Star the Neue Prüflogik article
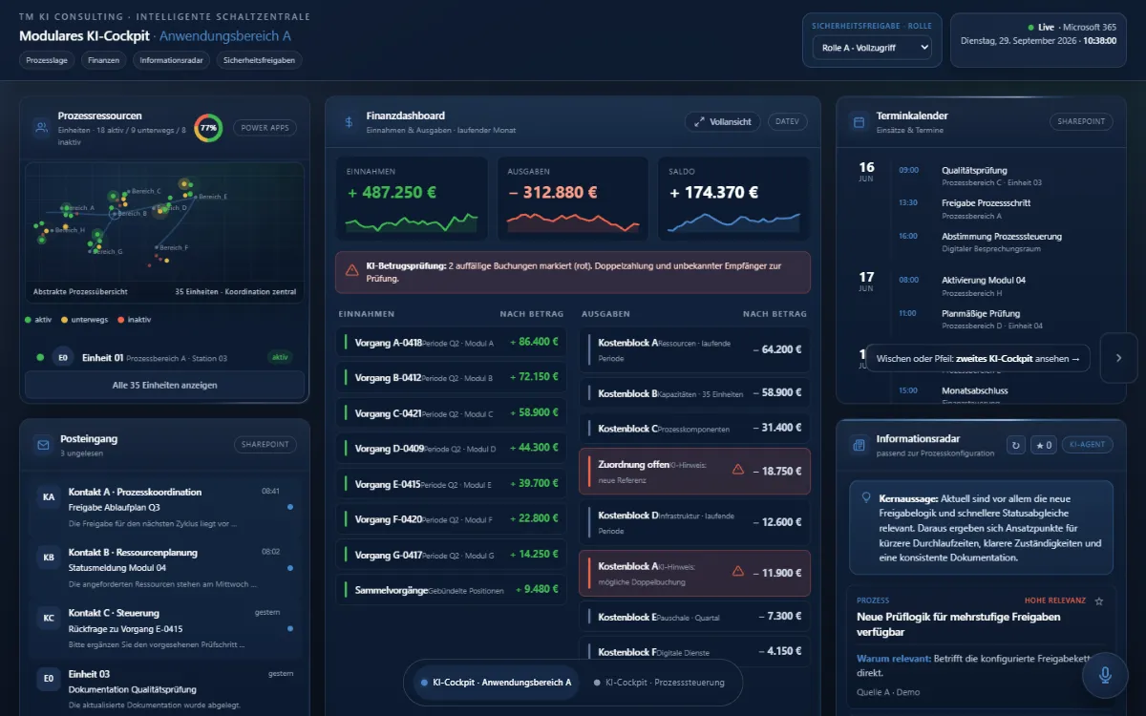Viewport: 1146px width, 716px height. pyautogui.click(x=1099, y=600)
